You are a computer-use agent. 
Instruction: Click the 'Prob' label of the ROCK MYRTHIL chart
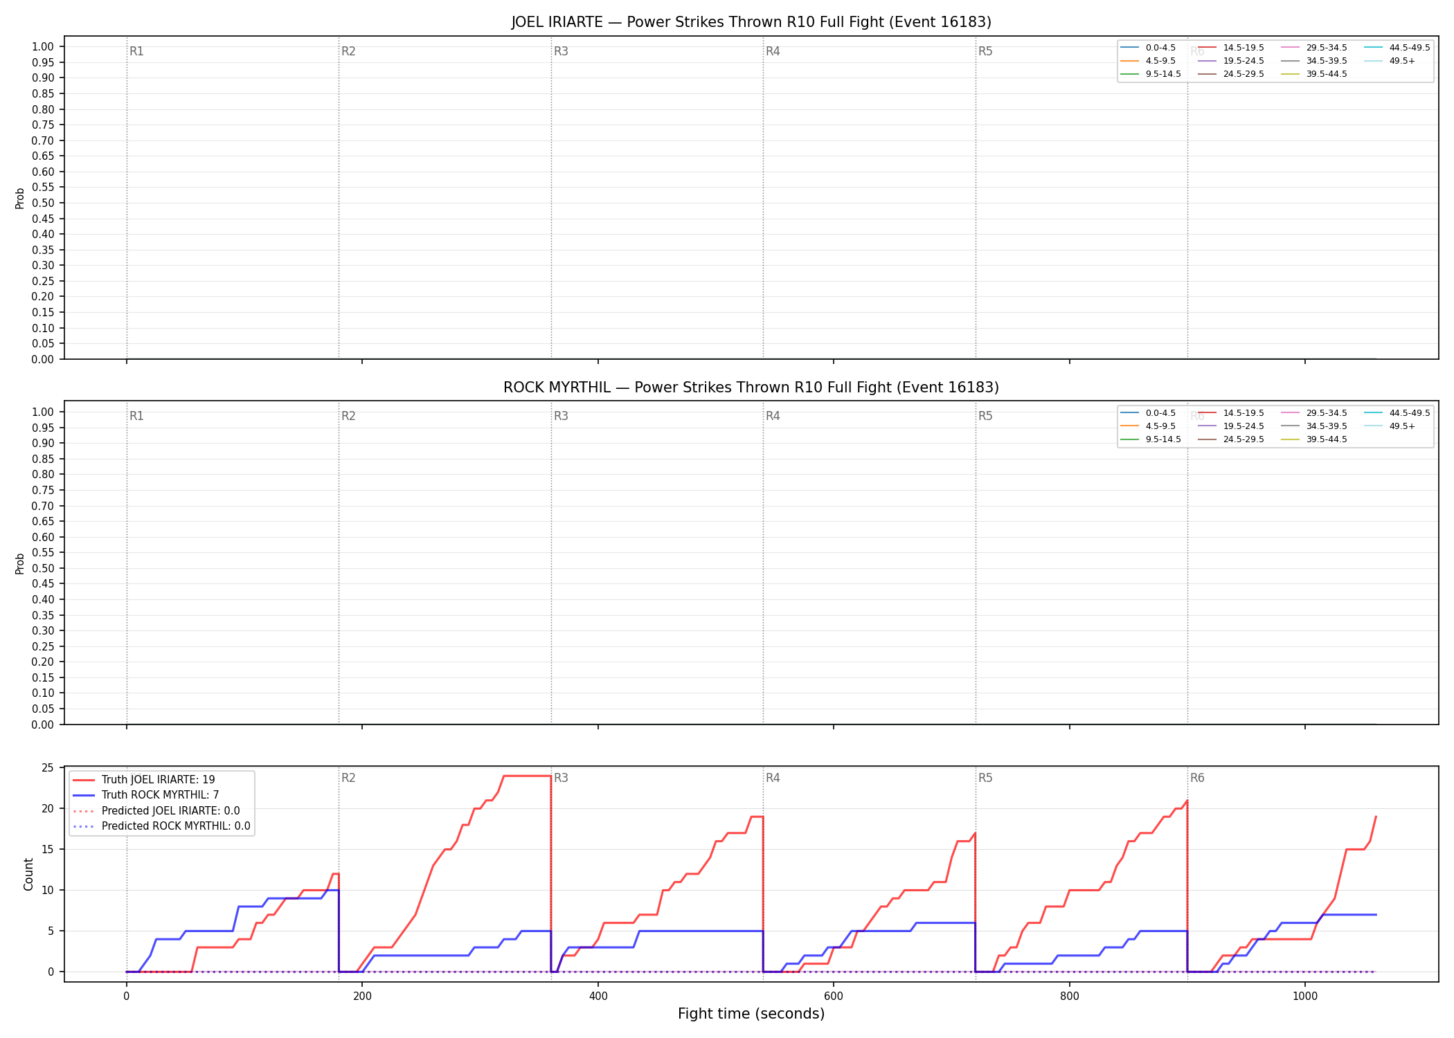[x=20, y=563]
